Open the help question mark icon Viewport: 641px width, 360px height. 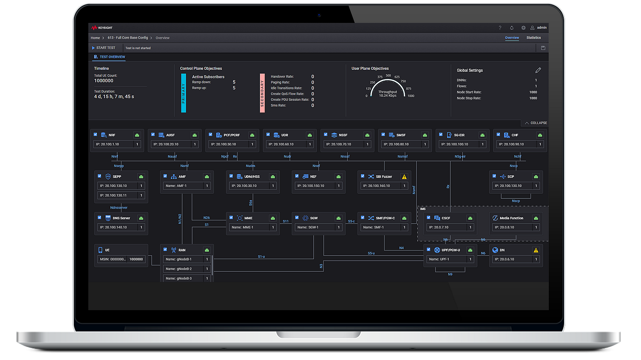(500, 28)
